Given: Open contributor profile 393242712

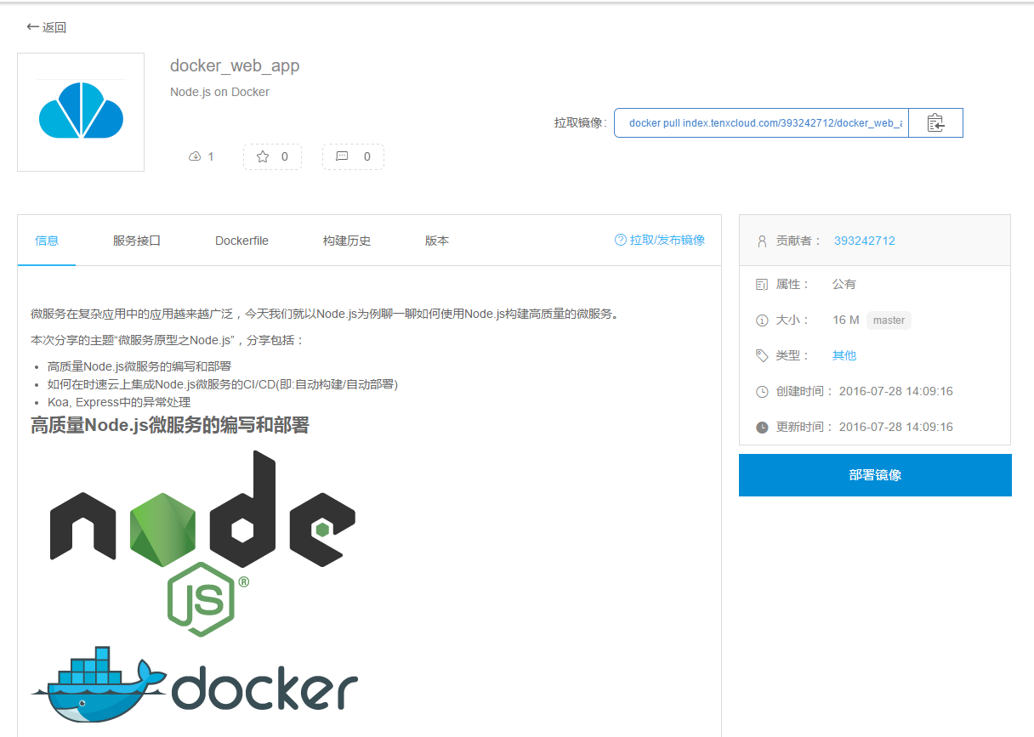Looking at the screenshot, I should click(x=865, y=241).
